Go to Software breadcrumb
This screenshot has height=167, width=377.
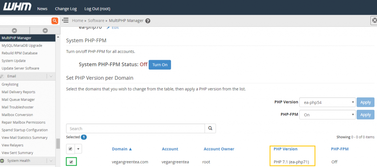(x=96, y=21)
